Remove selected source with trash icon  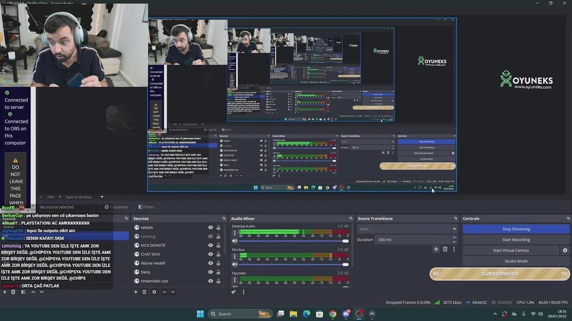(144, 292)
